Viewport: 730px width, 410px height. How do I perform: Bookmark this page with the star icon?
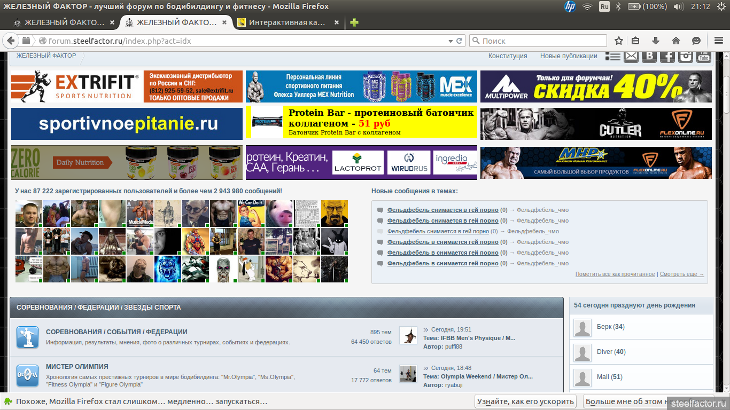619,41
